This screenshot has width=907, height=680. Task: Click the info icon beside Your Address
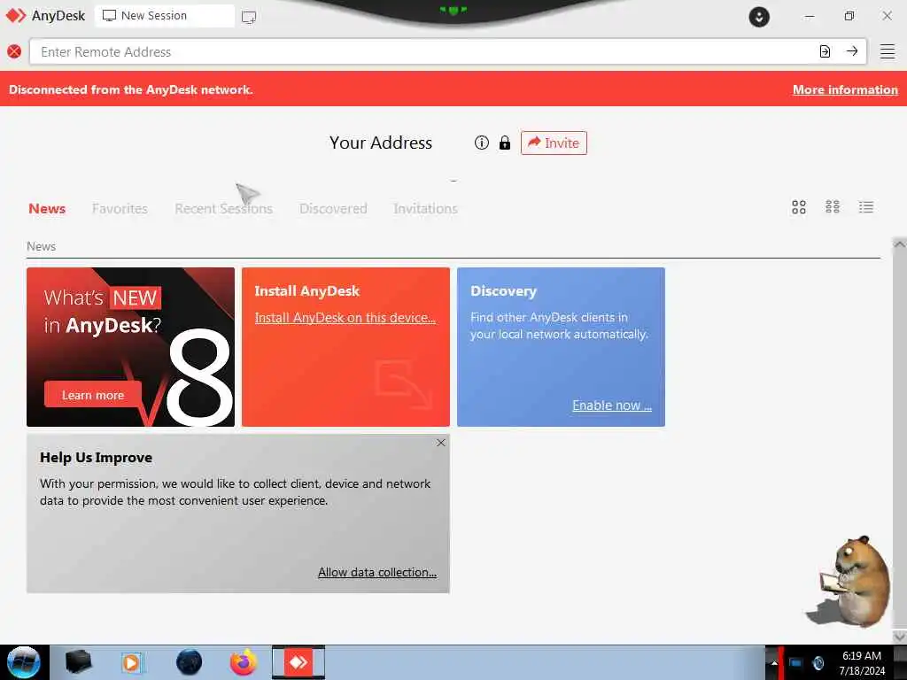[x=481, y=143]
